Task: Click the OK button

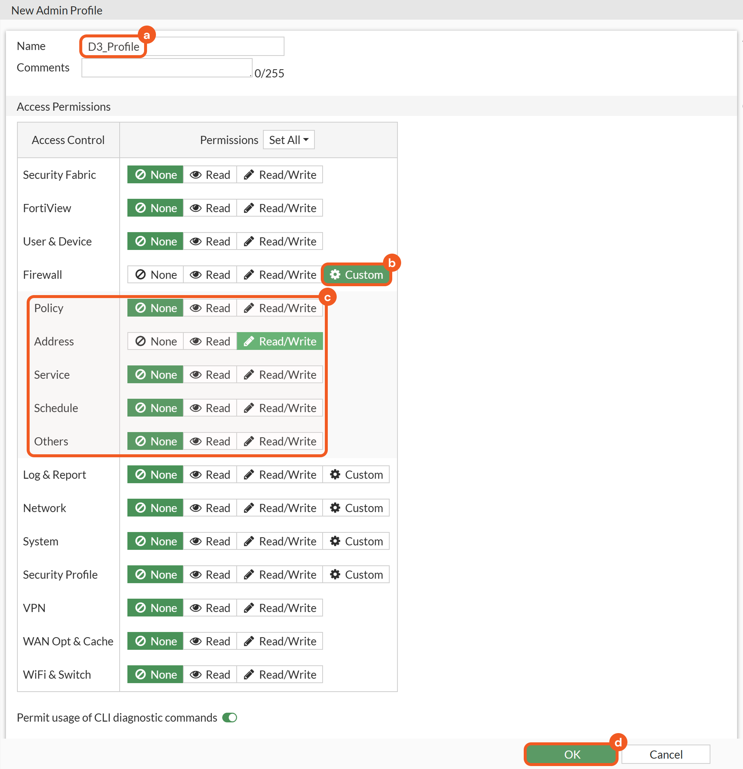Action: coord(572,754)
